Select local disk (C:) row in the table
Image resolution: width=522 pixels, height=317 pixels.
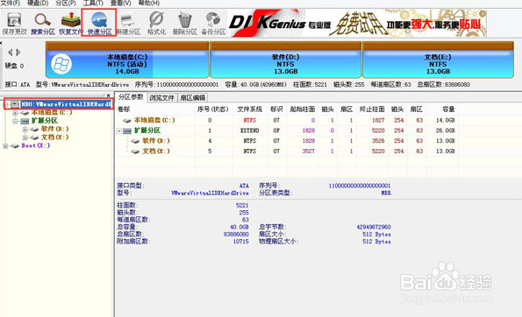point(154,120)
